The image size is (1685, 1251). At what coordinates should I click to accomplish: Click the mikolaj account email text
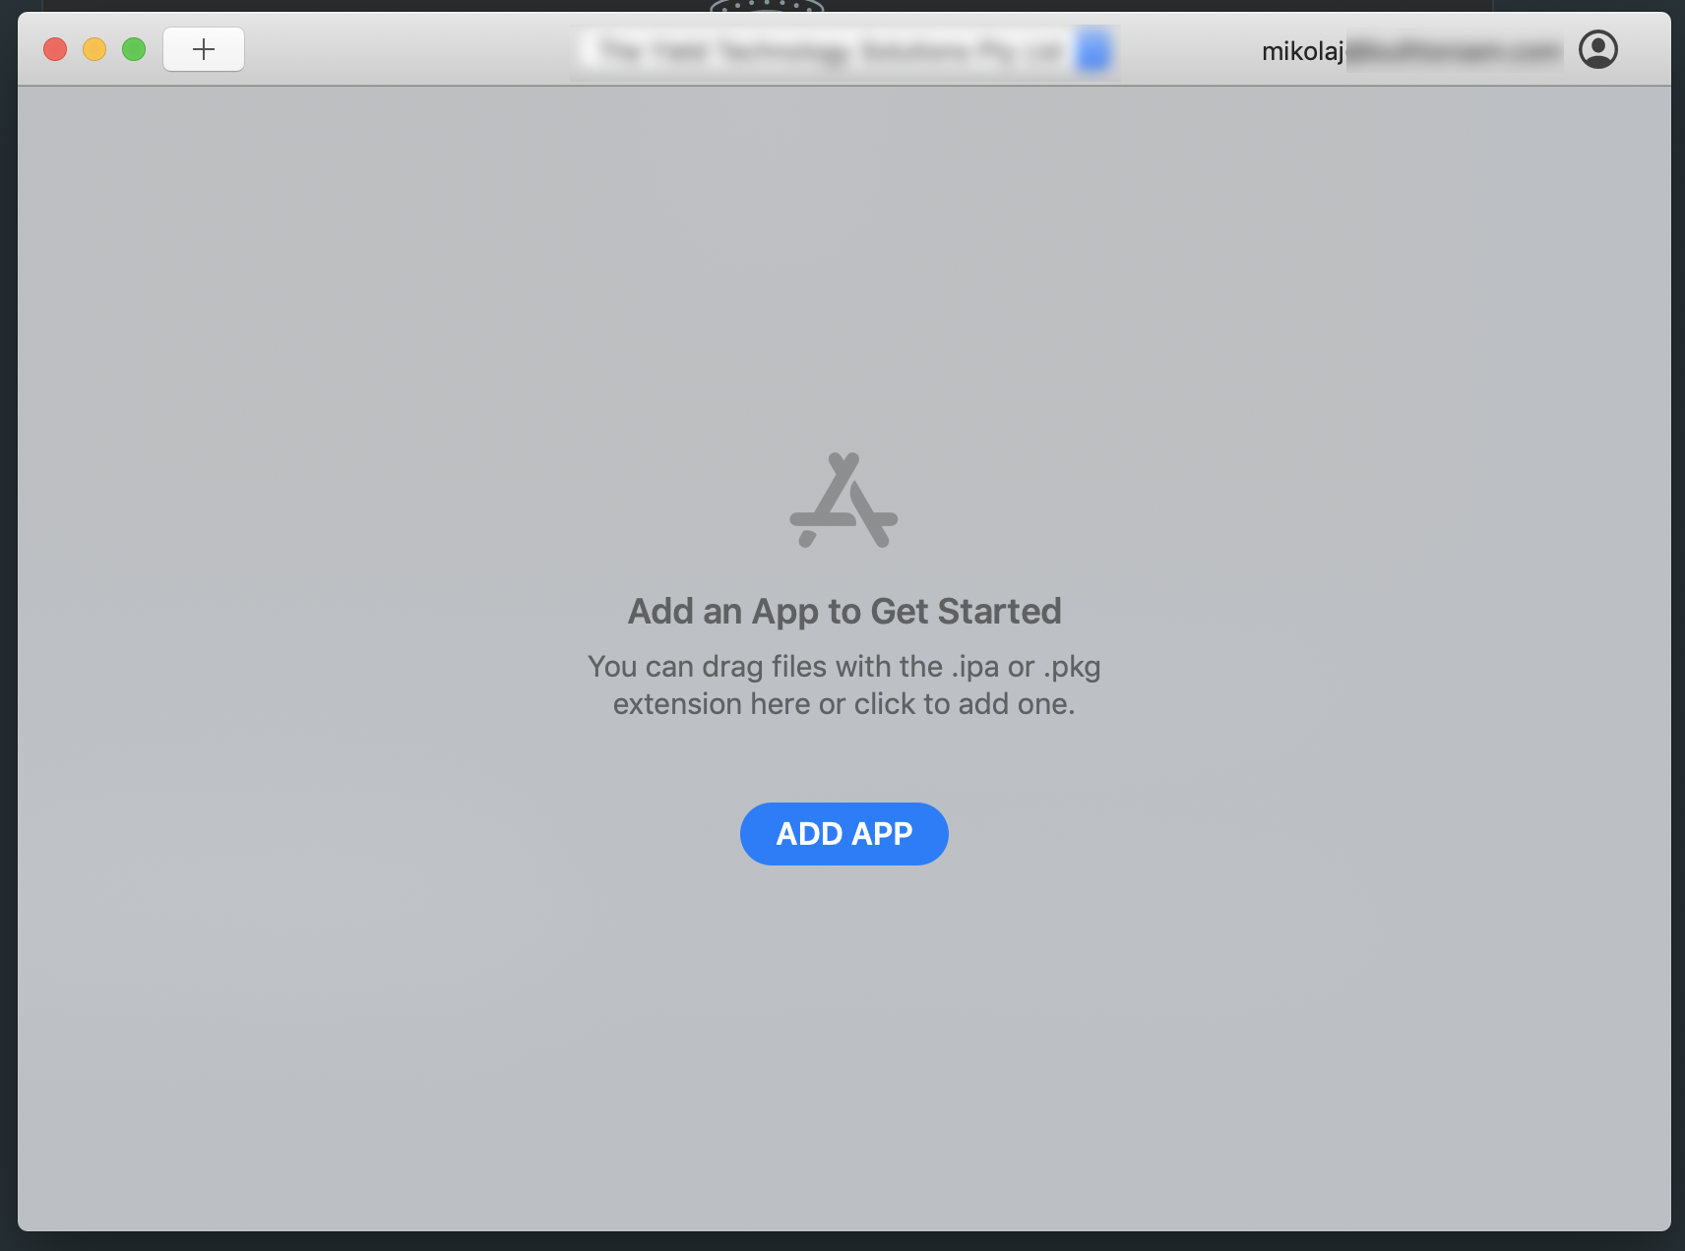(x=1411, y=51)
